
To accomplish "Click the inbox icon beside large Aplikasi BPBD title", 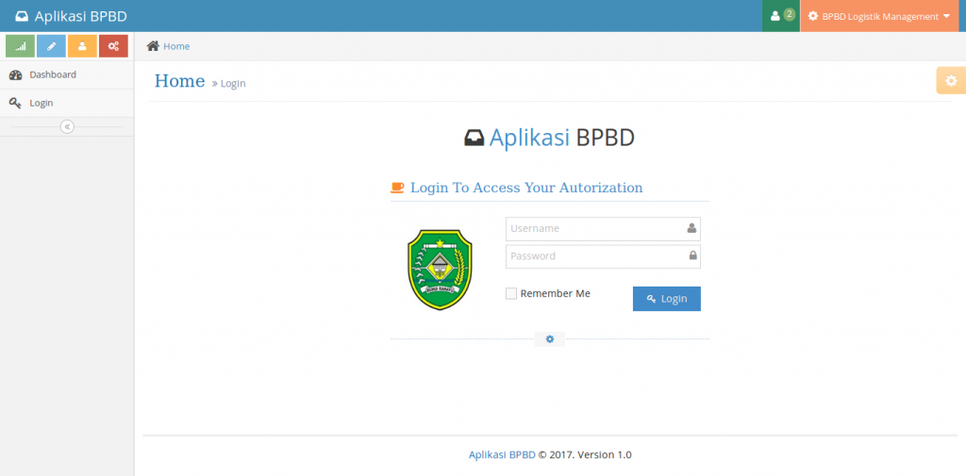I will coord(475,138).
